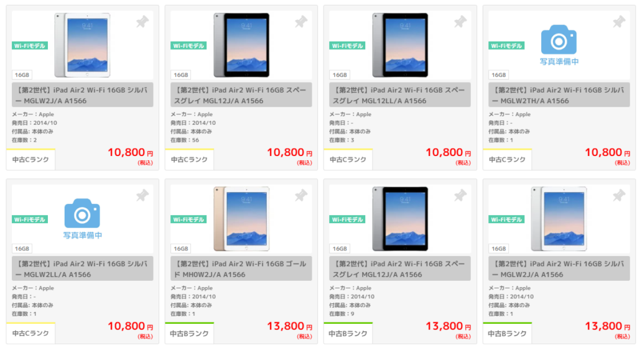The height and width of the screenshot is (348, 637).
Task: Click the pin icon on the MGL12LL/A card
Action: (460, 22)
